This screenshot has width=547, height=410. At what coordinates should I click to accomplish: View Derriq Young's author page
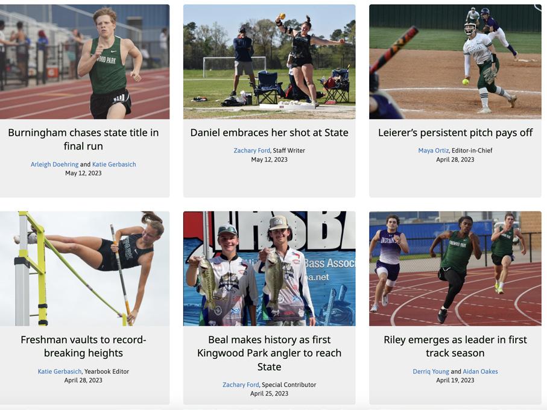coord(431,371)
